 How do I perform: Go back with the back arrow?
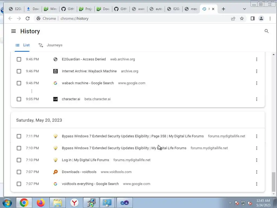click(x=10, y=18)
